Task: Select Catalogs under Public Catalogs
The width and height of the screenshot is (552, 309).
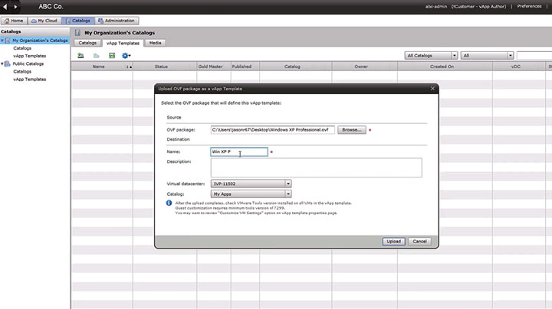Action: point(22,72)
